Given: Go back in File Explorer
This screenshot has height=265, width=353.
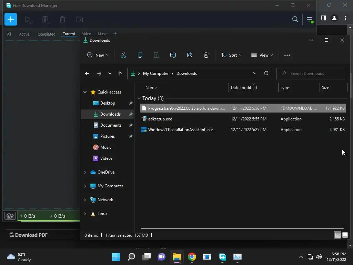Looking at the screenshot, I should pyautogui.click(x=87, y=73).
